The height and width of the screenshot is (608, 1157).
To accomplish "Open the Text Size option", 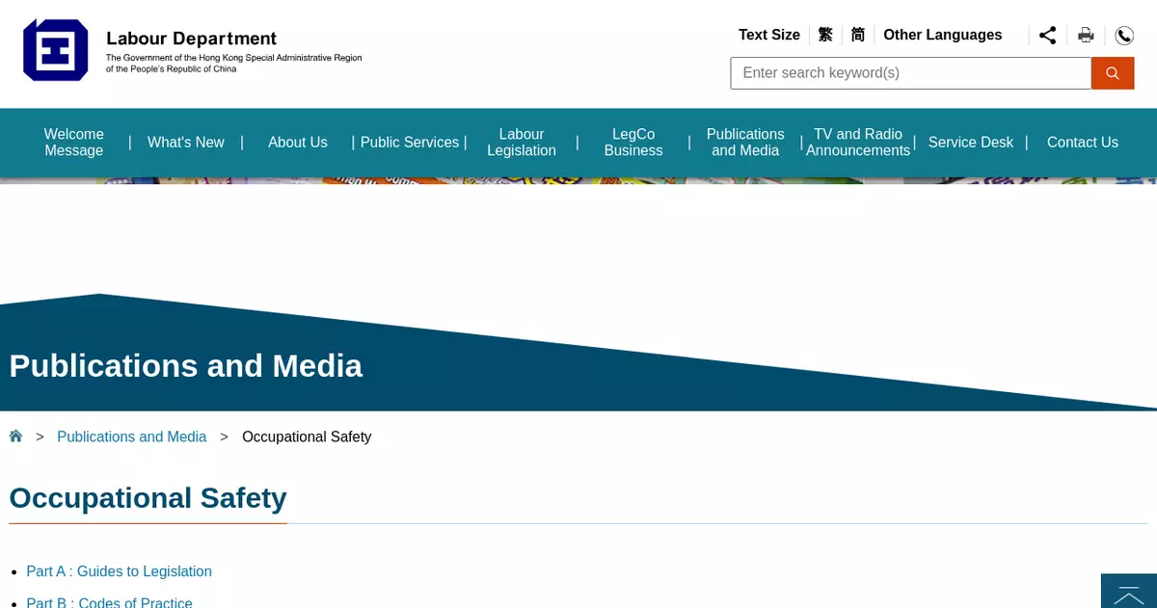I will coord(768,35).
